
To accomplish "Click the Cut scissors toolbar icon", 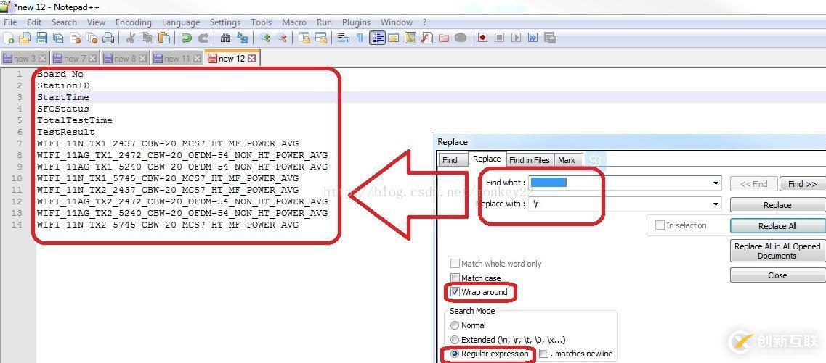I will pyautogui.click(x=131, y=38).
